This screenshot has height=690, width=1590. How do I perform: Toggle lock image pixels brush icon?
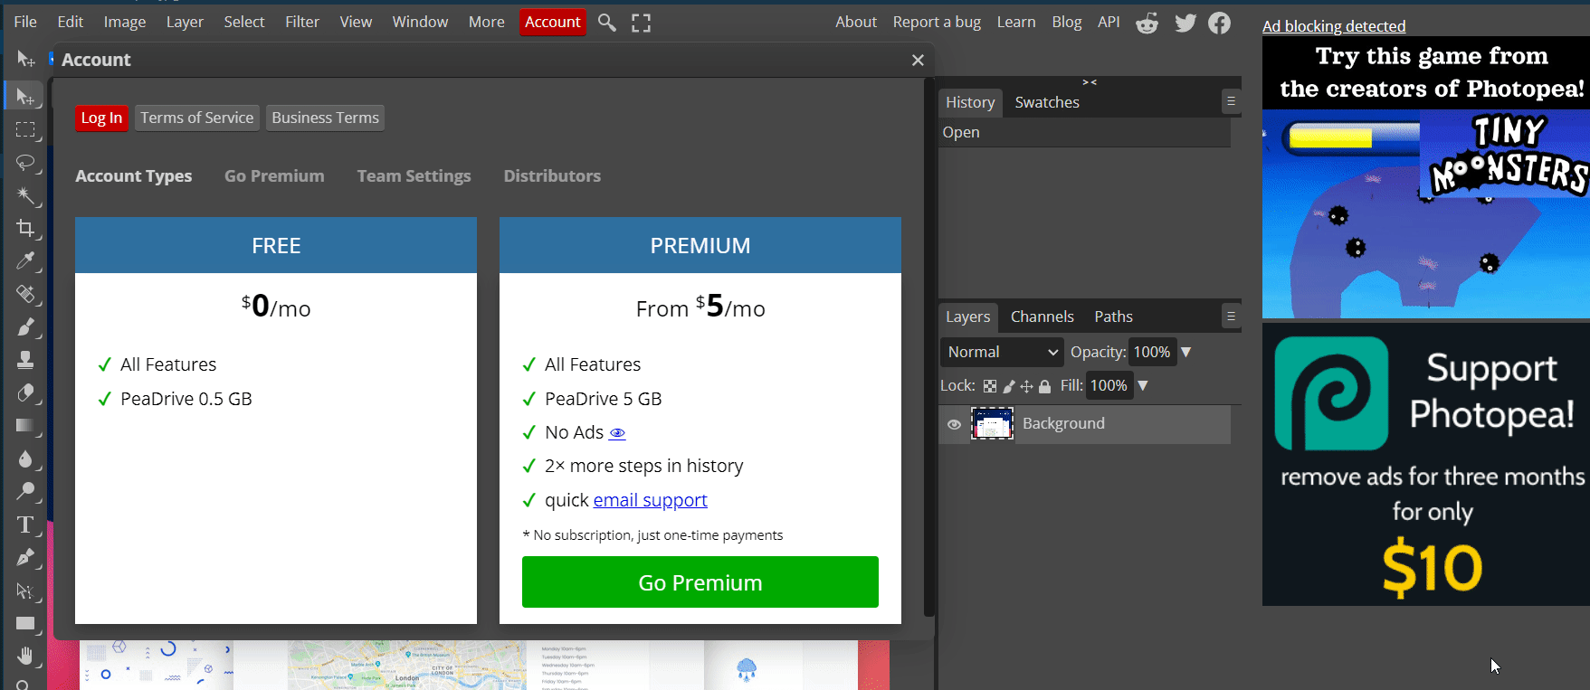coord(1009,386)
